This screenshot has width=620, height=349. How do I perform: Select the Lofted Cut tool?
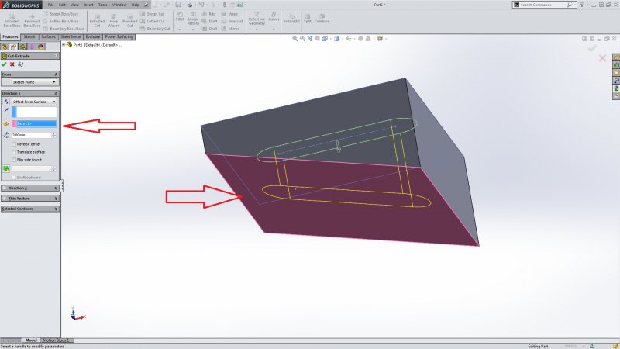click(153, 22)
